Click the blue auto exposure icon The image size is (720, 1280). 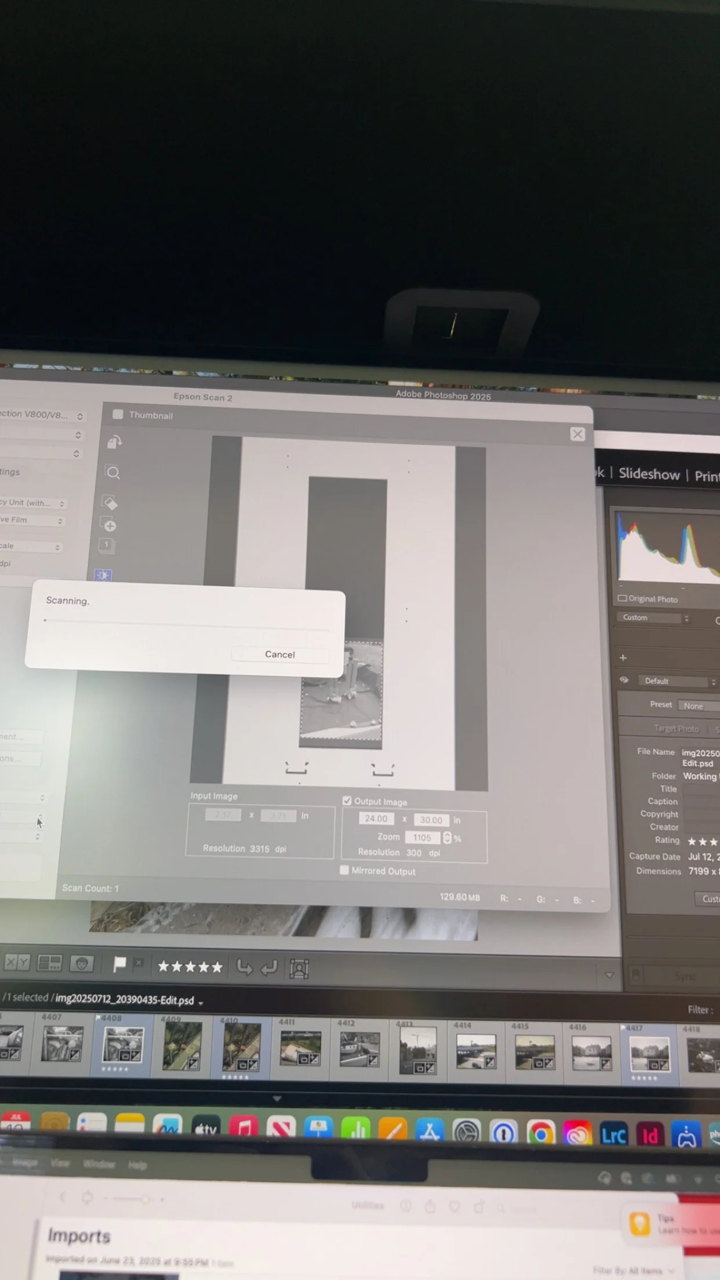point(103,574)
